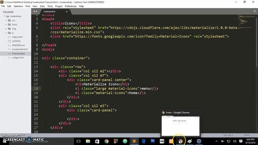Go to previous tab with left arrow
Viewport: 258px width, 145px height.
click(34, 11)
